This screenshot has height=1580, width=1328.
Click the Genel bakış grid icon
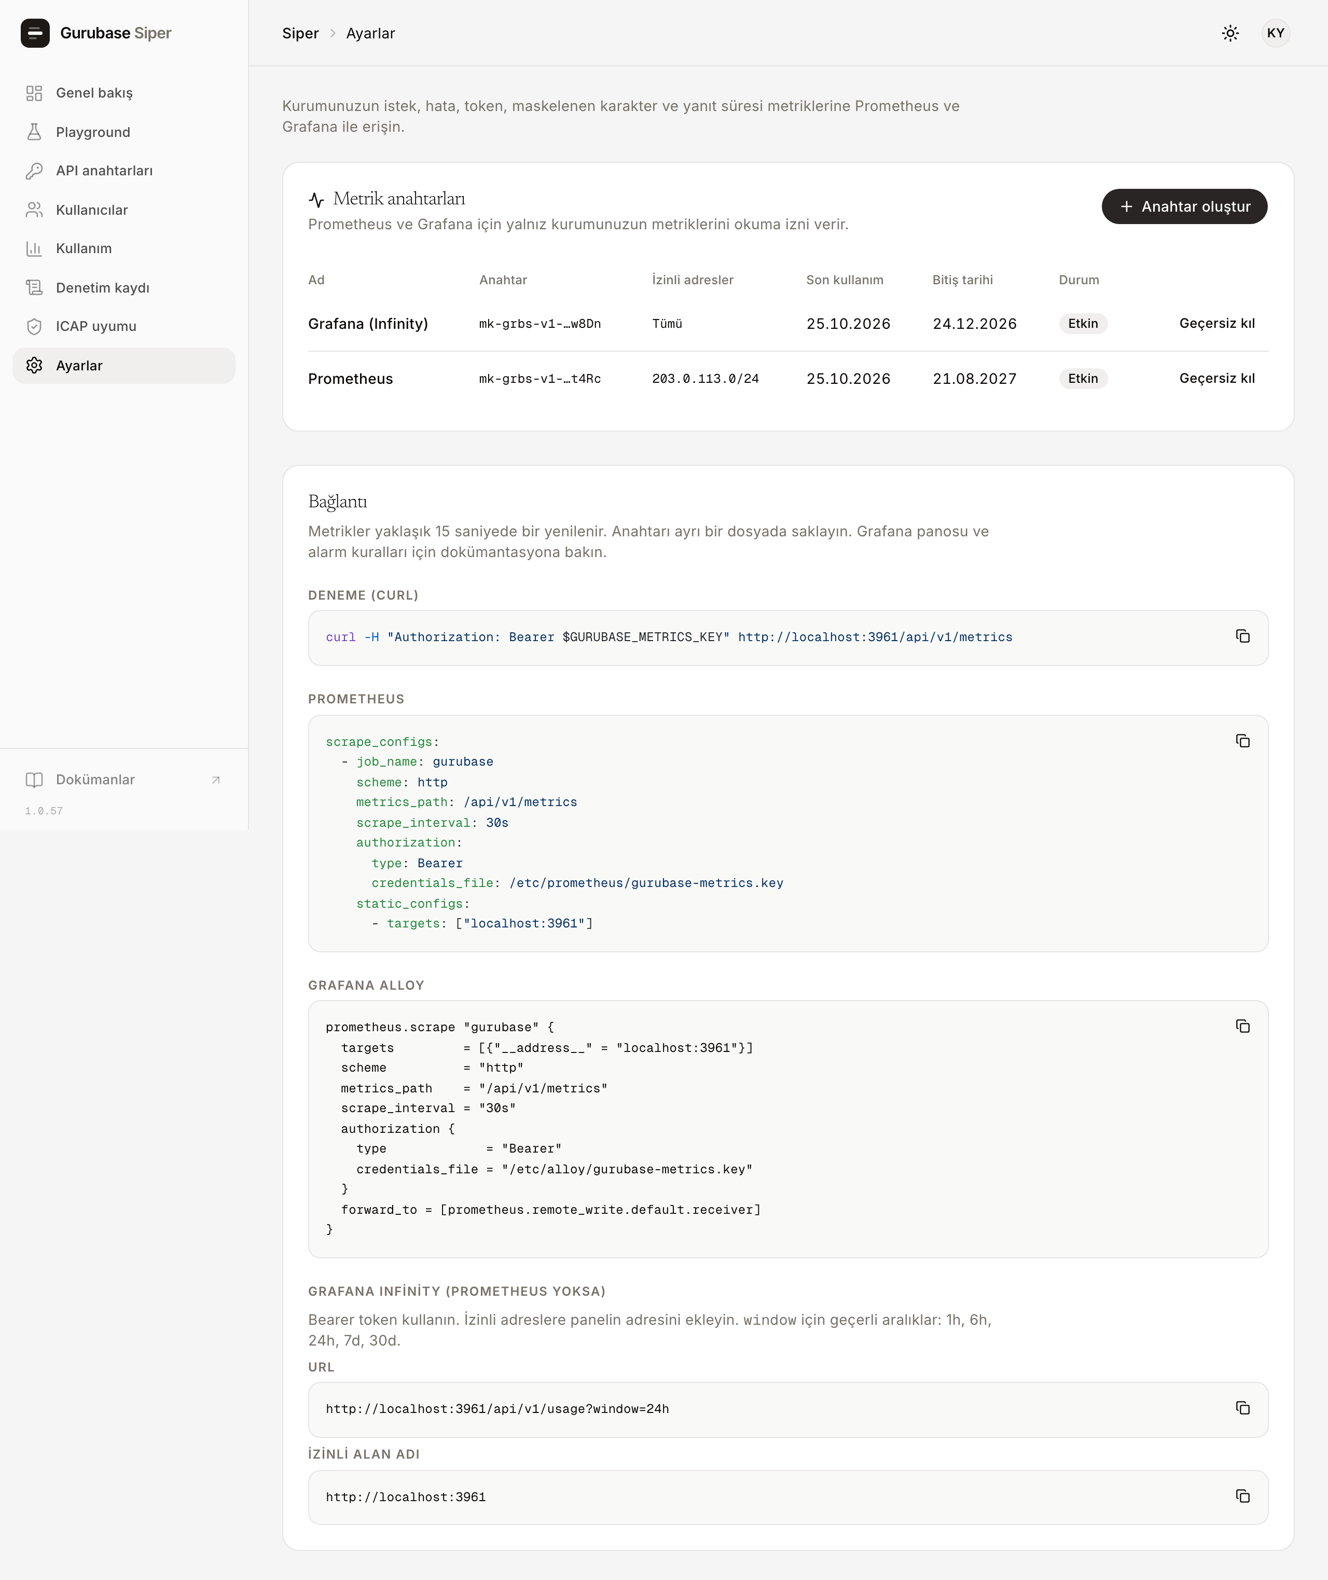34,93
